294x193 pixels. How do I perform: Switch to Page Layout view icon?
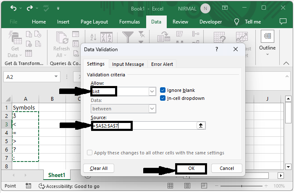click(x=187, y=186)
